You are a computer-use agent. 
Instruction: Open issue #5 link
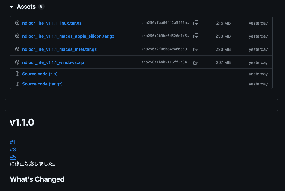pos(13,157)
